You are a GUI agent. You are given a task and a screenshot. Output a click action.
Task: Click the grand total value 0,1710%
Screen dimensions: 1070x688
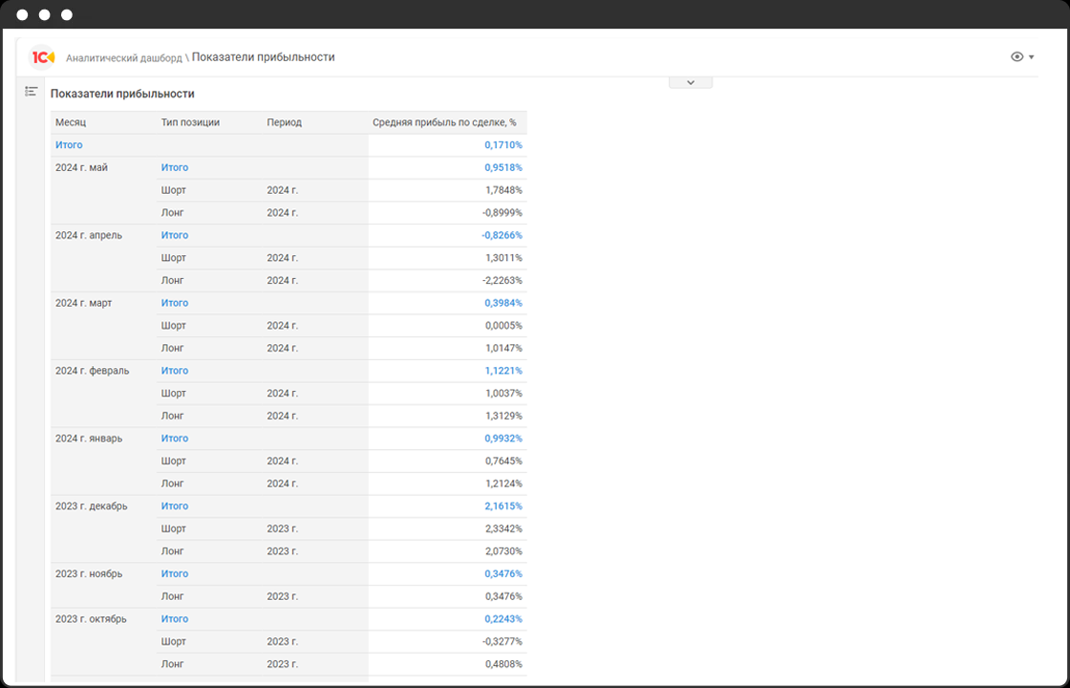click(x=503, y=145)
